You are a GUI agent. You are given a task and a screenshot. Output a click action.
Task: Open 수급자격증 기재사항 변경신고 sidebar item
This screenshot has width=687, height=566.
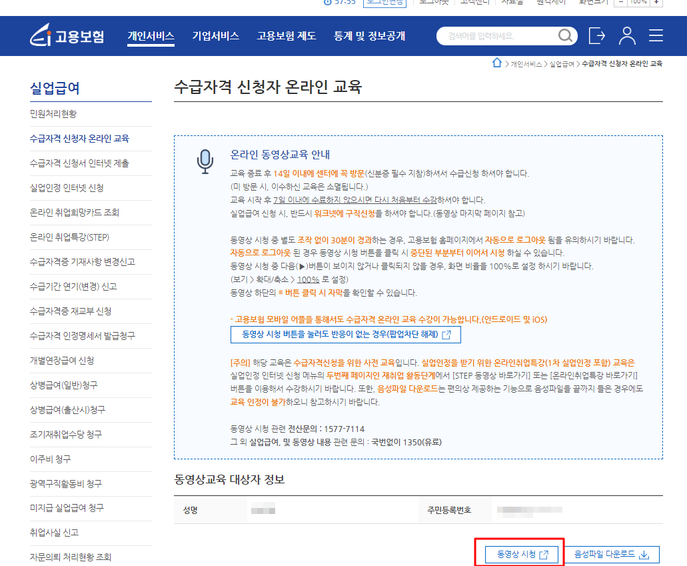[x=83, y=262]
